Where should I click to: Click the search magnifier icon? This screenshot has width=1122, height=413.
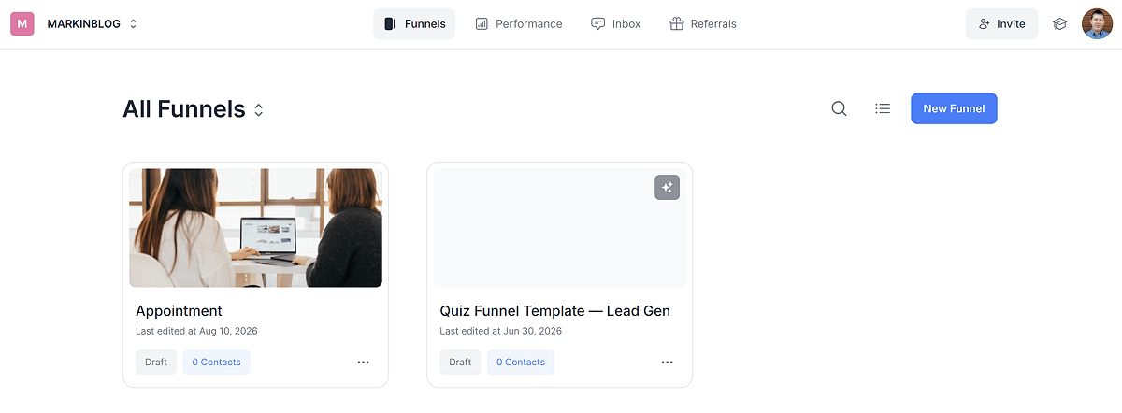pyautogui.click(x=839, y=108)
